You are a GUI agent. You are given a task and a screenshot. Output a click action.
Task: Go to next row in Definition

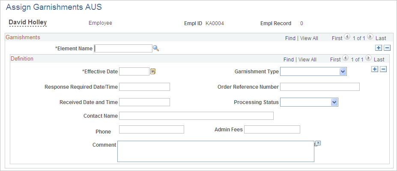pyautogui.click(x=369, y=58)
